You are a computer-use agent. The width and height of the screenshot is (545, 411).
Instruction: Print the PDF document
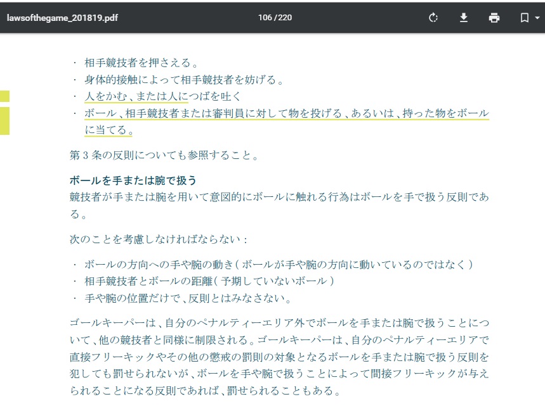tap(494, 17)
